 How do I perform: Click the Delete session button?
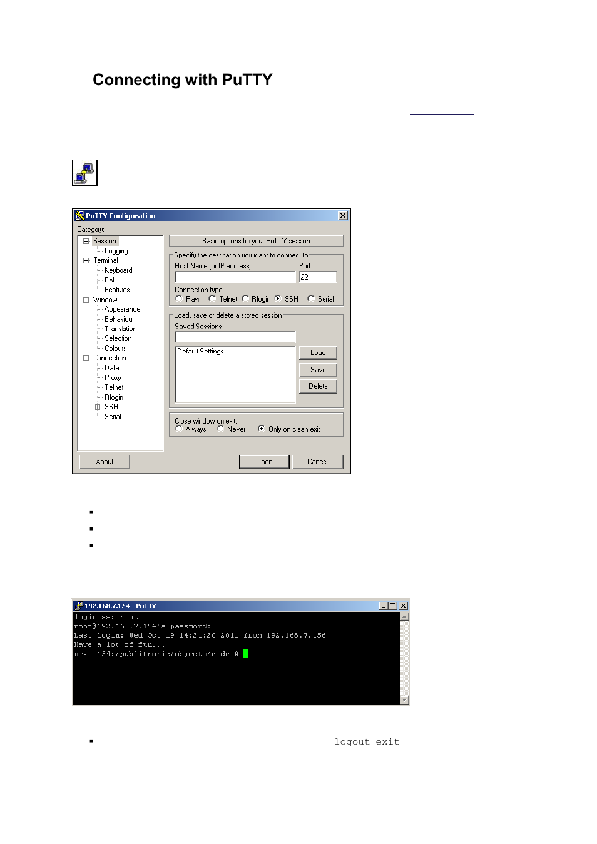(x=318, y=386)
